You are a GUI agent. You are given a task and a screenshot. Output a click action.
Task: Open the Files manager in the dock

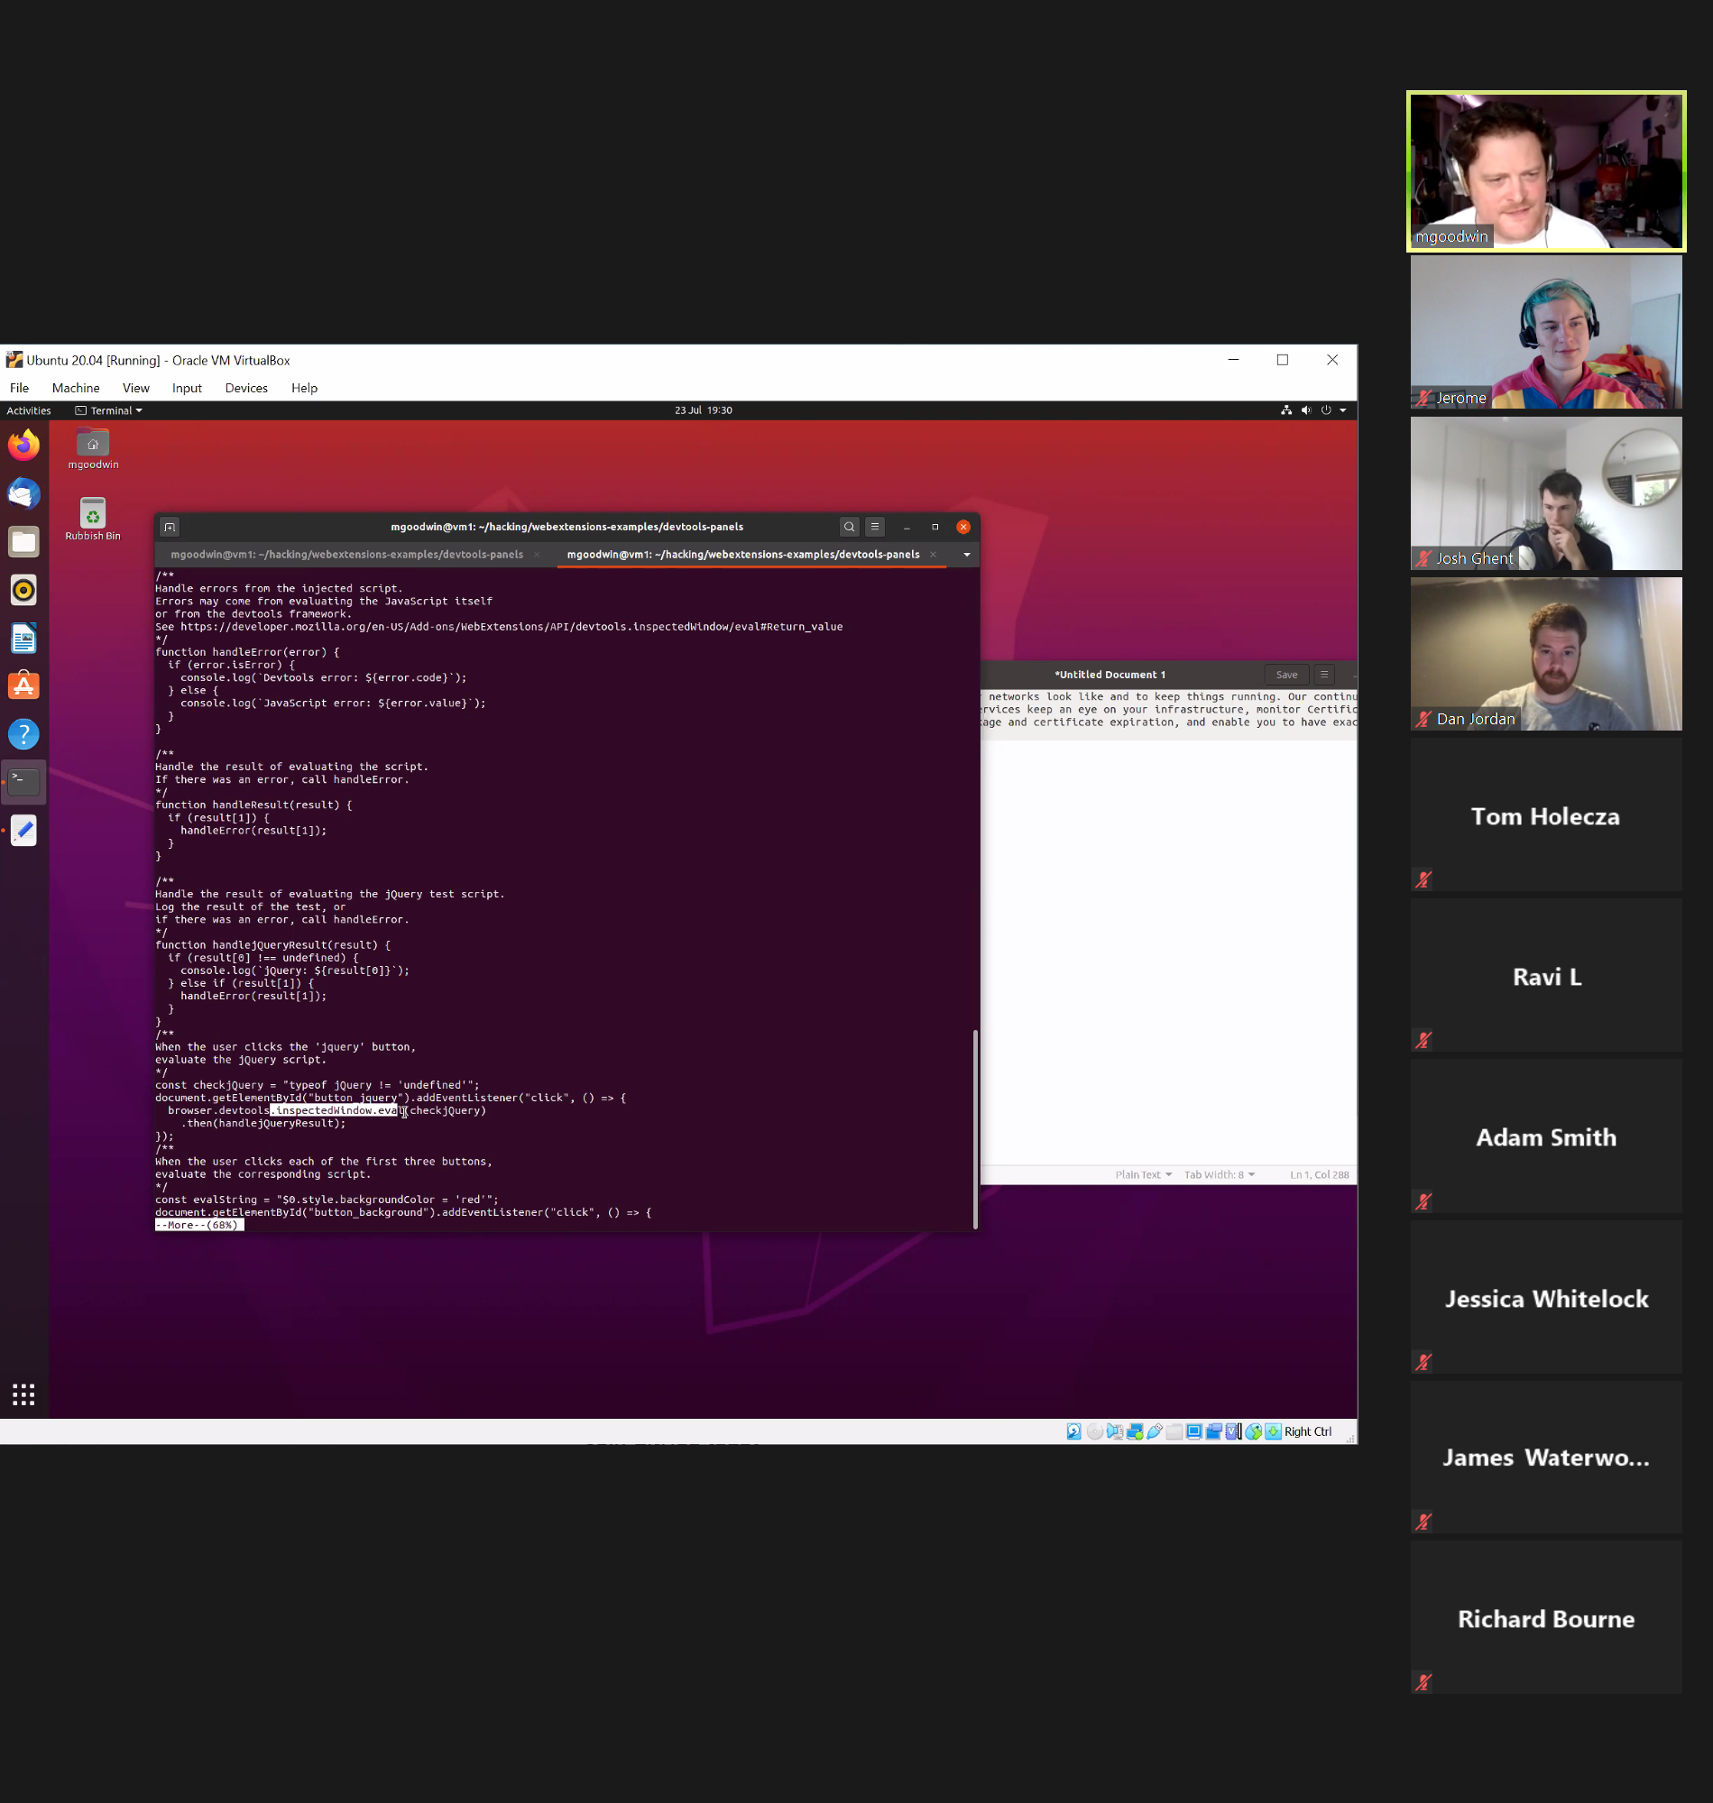coord(23,541)
